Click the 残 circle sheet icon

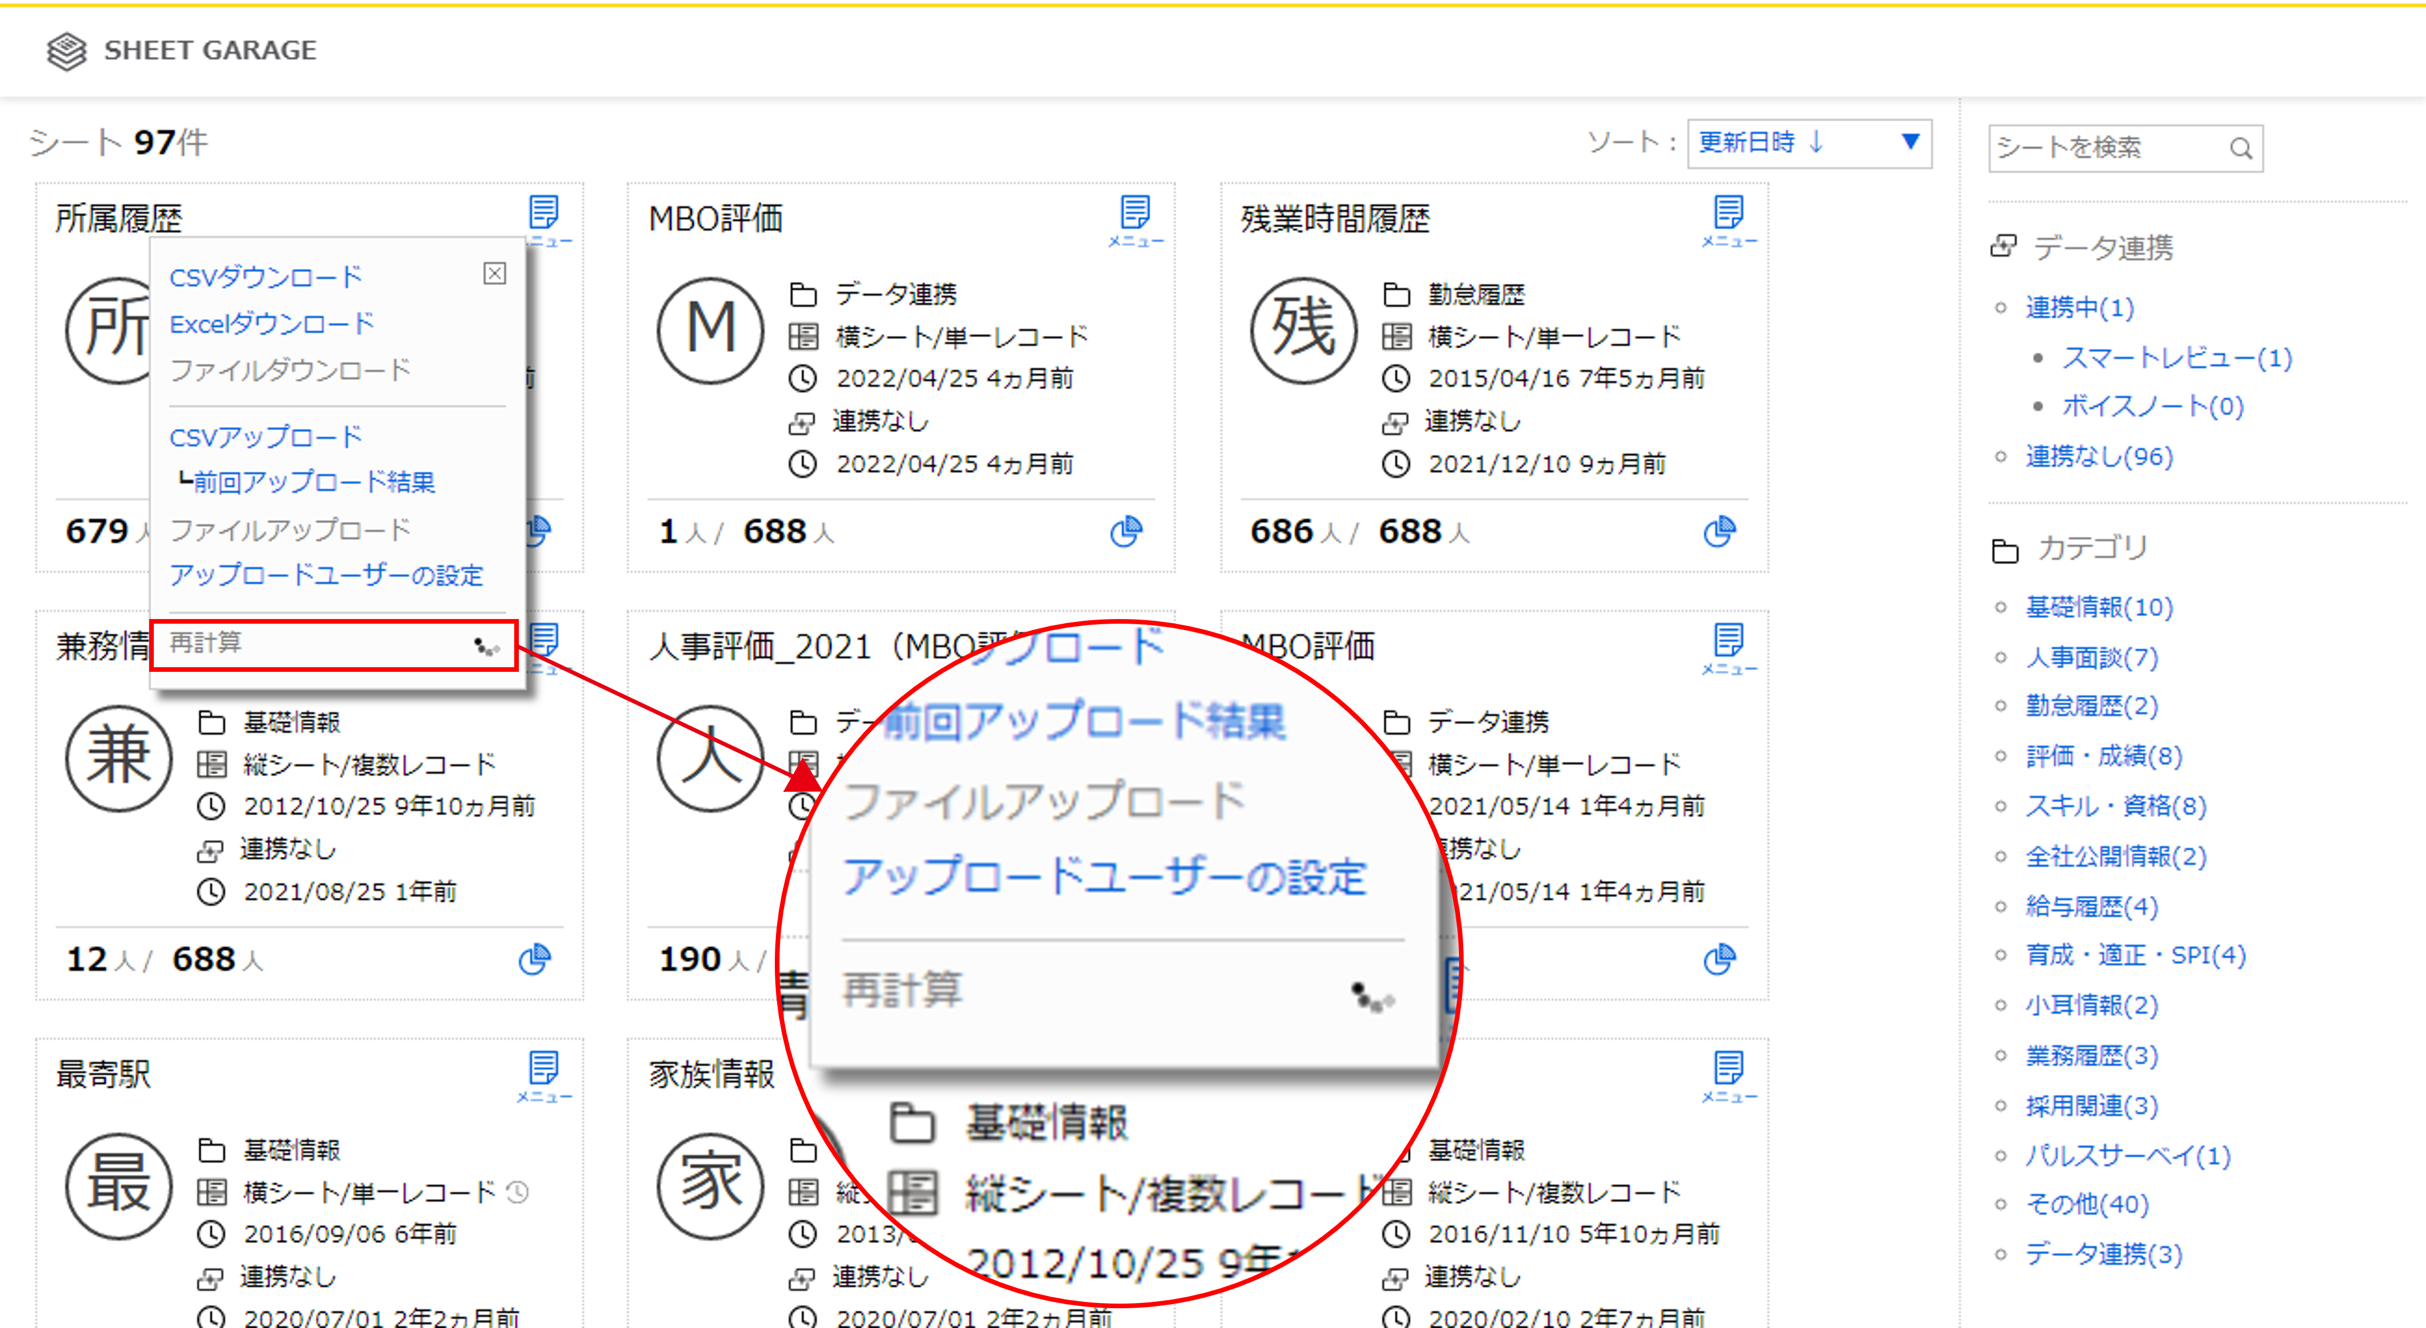tap(1304, 330)
